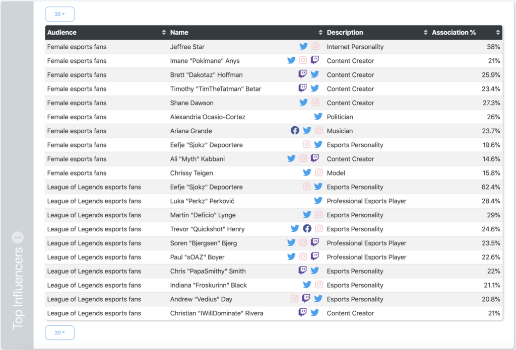Open Jeffree Star's Instagram icon
Viewport: 516px width, 350px height.
[315, 46]
